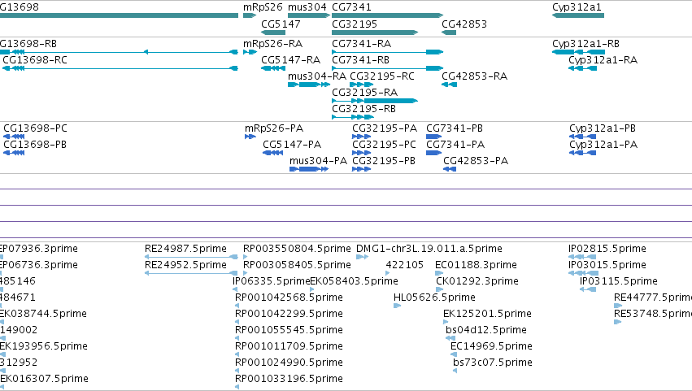Select the RE24987.5prime EST label
Screen dimensions: 692x391
[185, 249]
